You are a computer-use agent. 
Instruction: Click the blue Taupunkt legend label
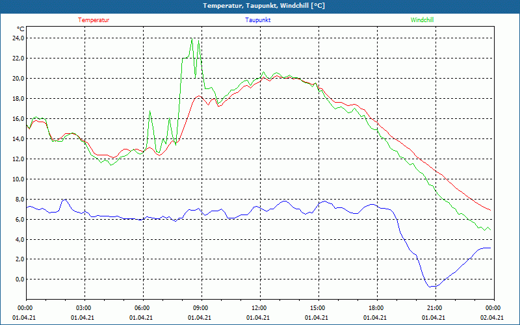(x=257, y=20)
